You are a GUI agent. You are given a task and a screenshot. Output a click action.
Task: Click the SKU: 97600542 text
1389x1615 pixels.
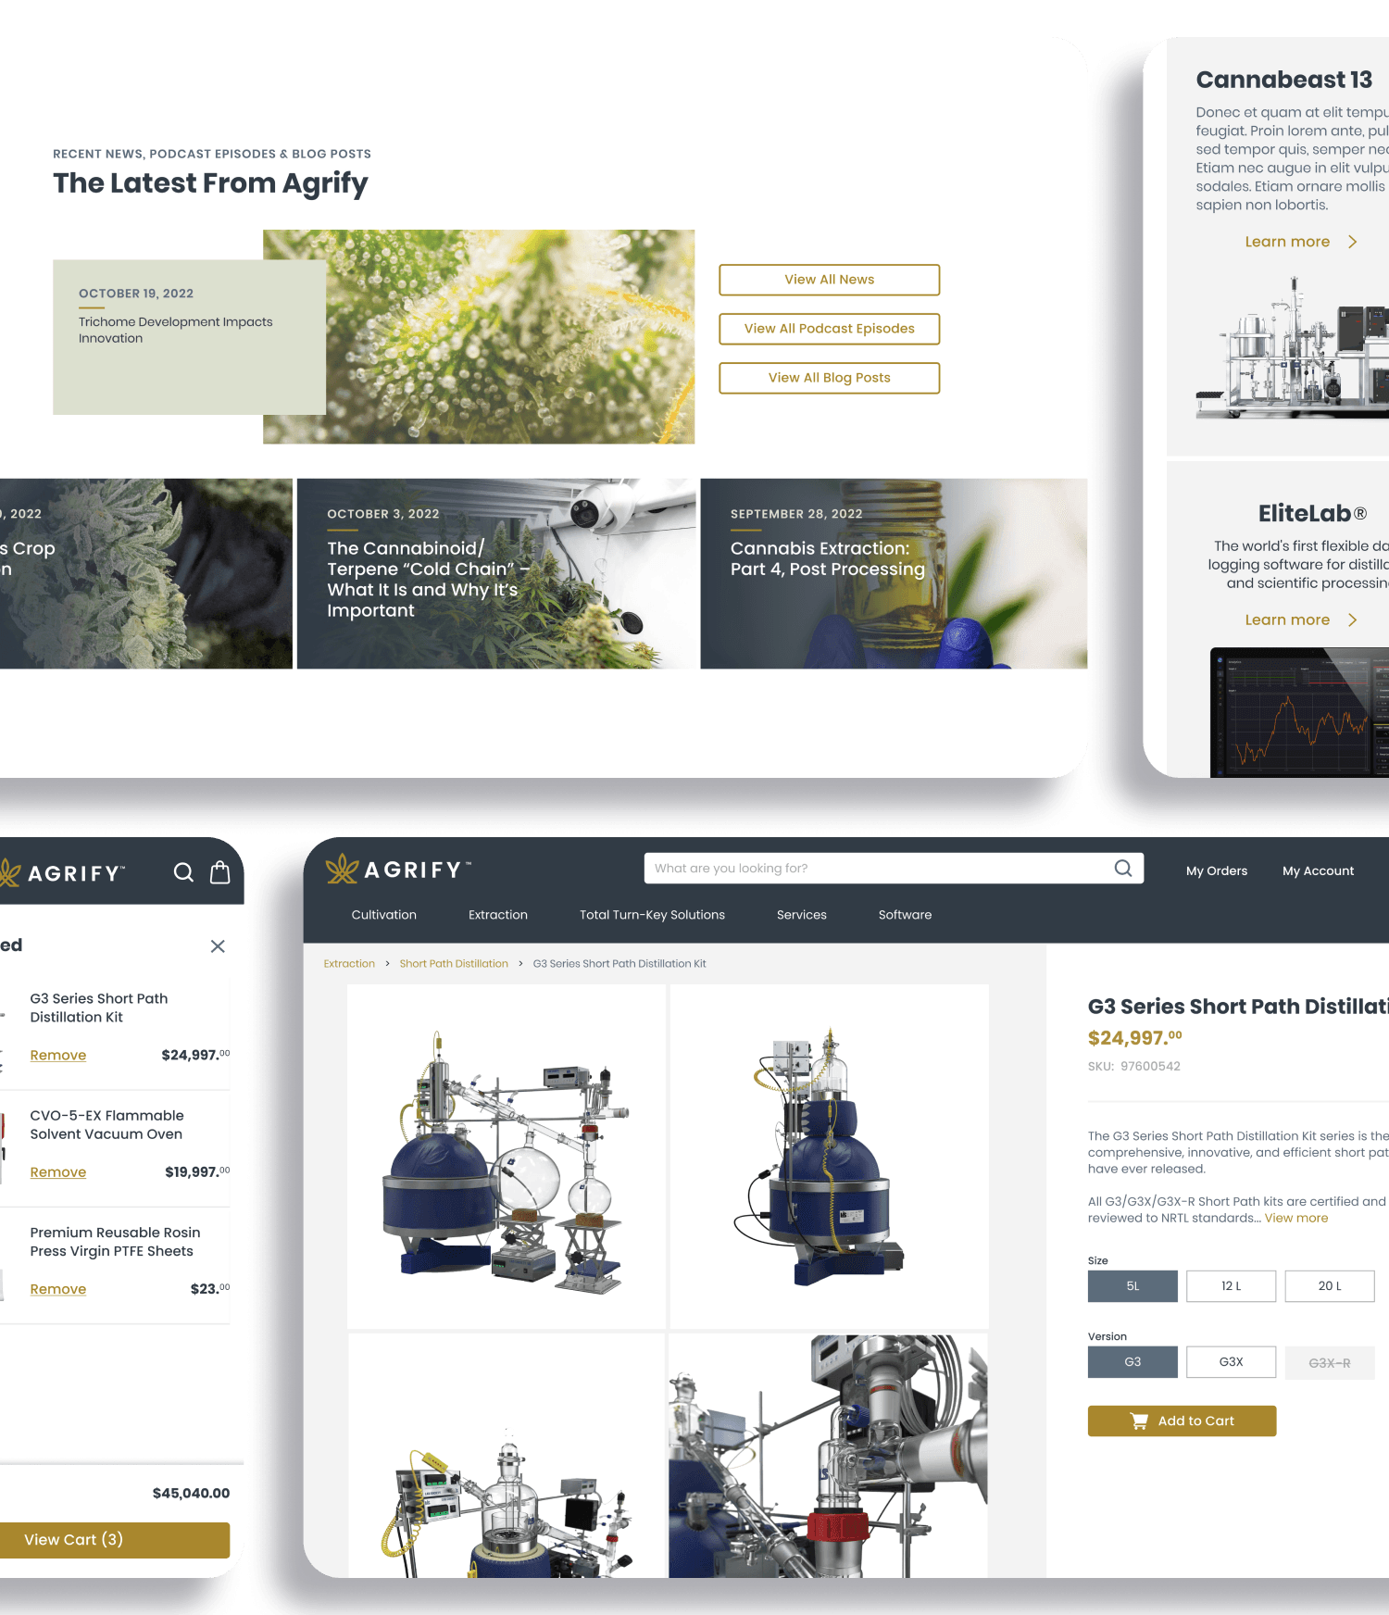(1134, 1066)
